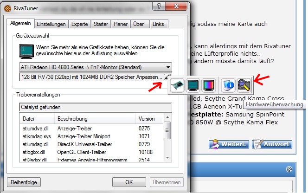The height and width of the screenshot is (193, 308).
Task: Click version value 0779
Action: [144, 144]
